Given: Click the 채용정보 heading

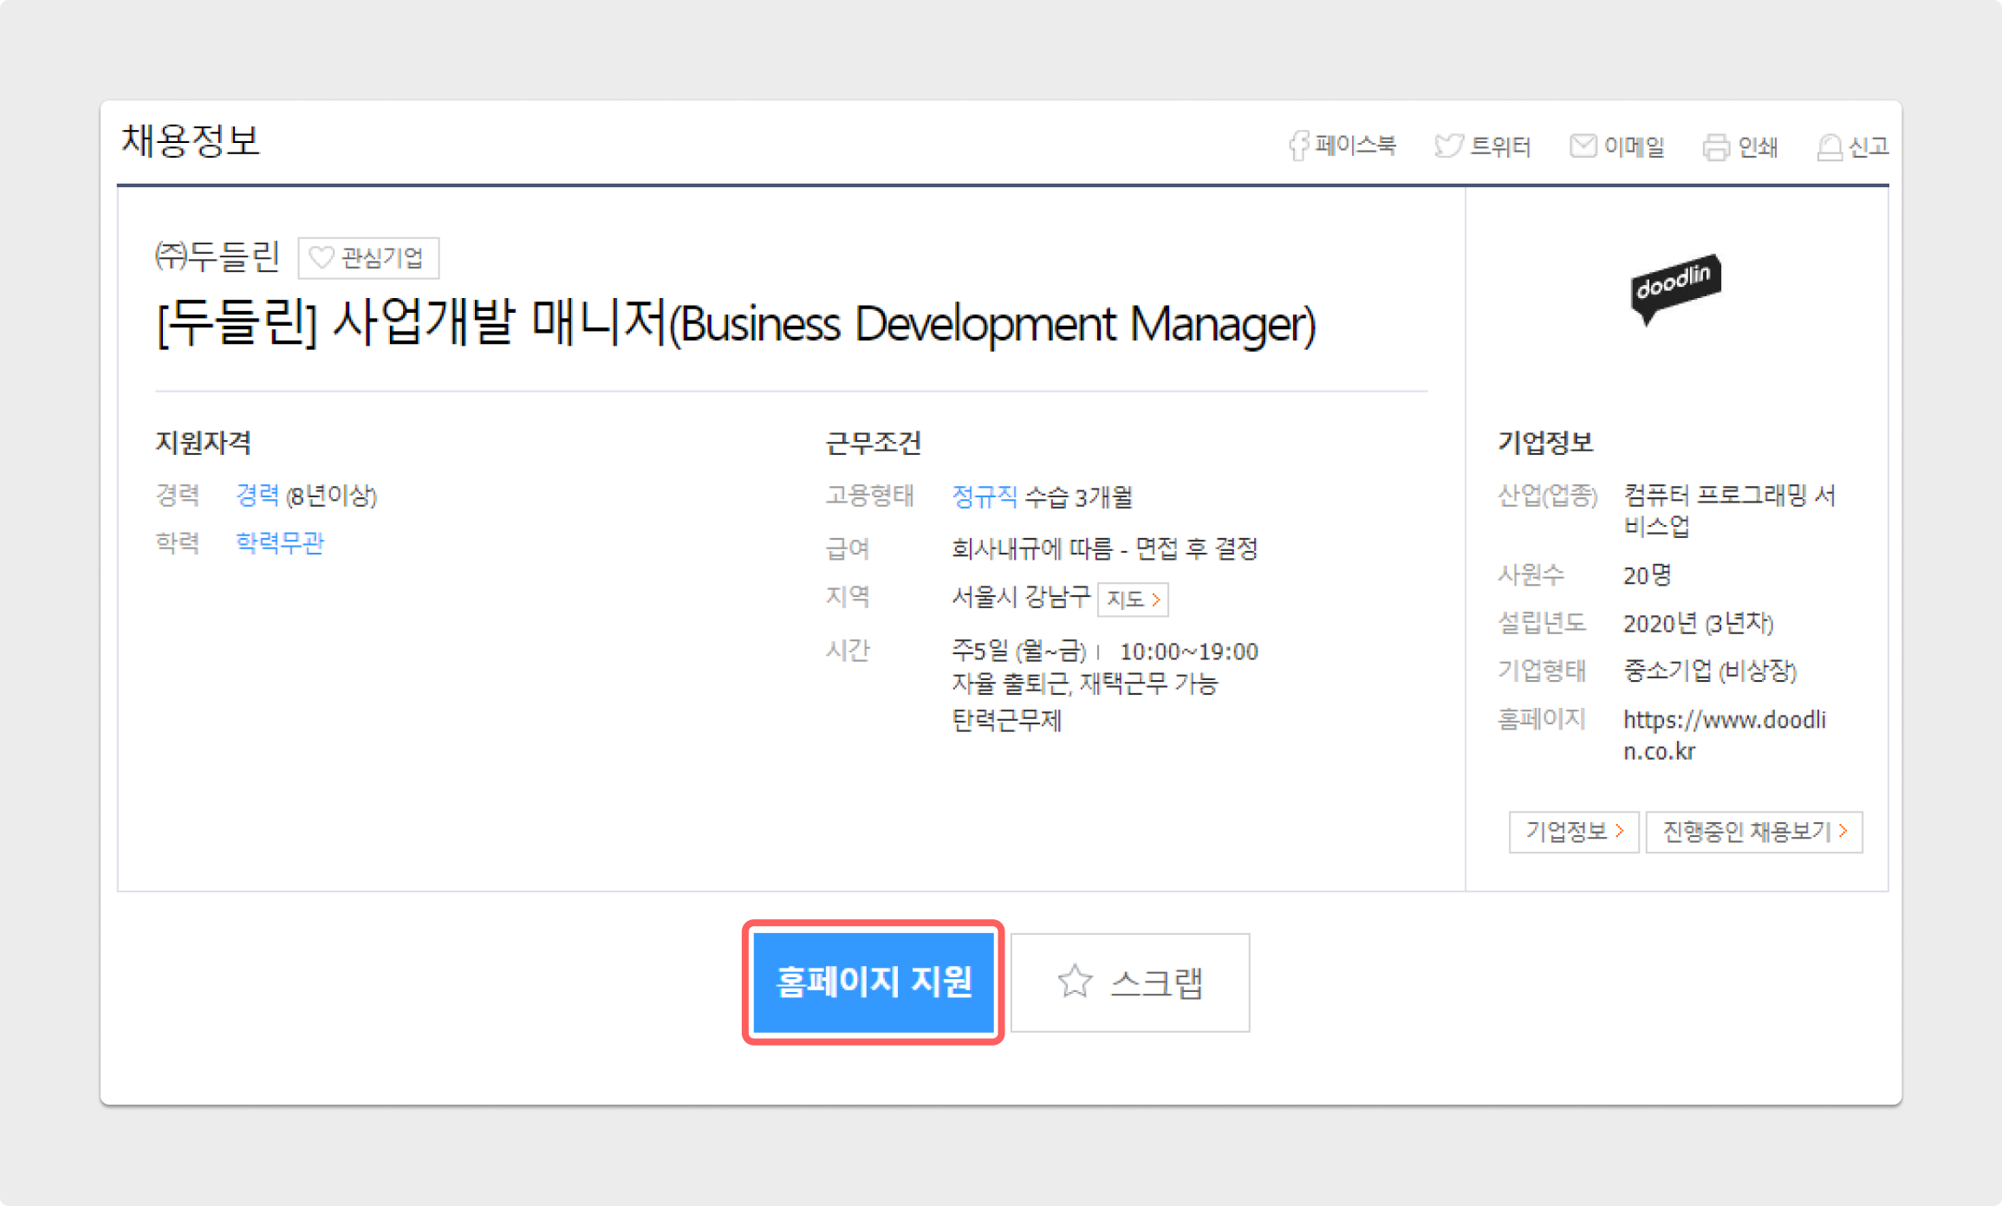Looking at the screenshot, I should click(191, 140).
